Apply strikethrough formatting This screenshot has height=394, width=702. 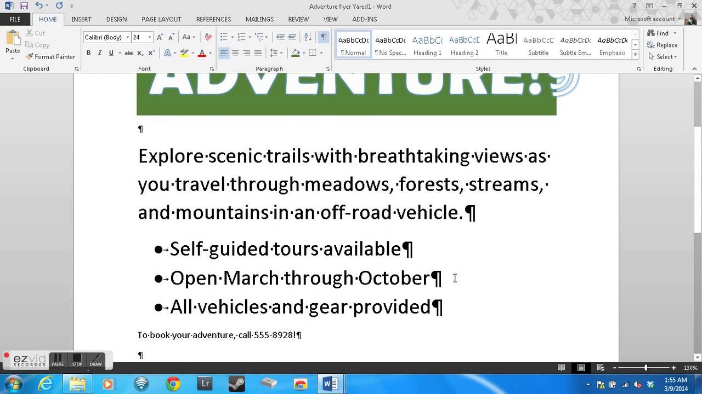click(x=129, y=53)
